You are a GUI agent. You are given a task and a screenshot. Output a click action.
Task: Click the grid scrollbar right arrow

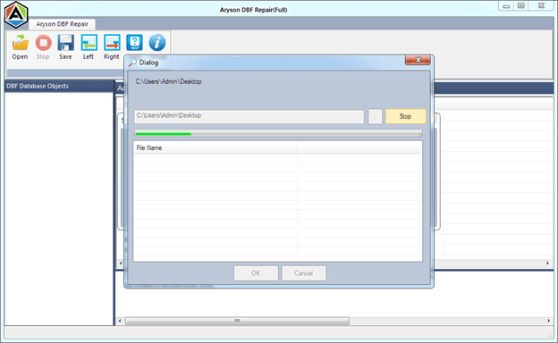[547, 263]
